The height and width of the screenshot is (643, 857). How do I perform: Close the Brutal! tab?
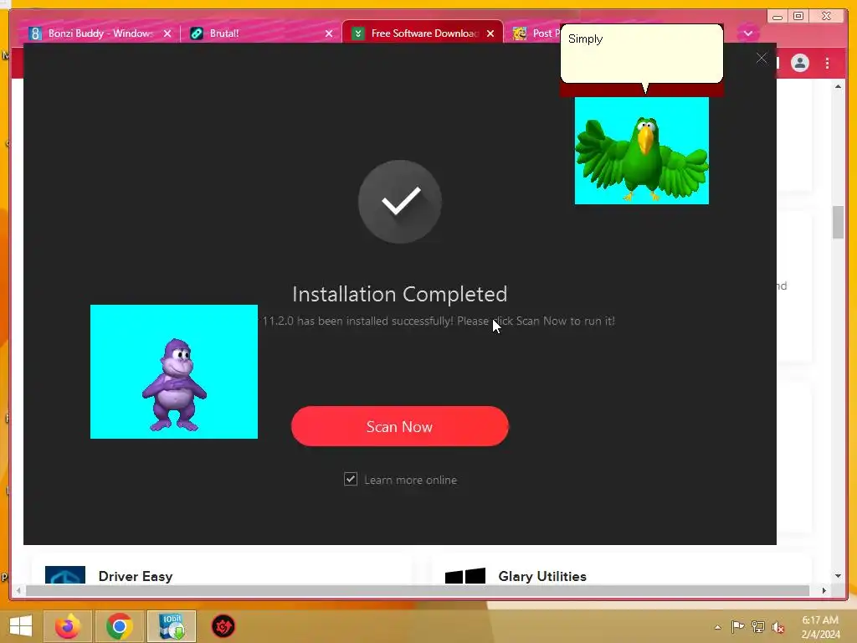[328, 33]
